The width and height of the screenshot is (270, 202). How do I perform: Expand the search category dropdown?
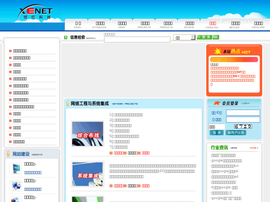(185, 37)
